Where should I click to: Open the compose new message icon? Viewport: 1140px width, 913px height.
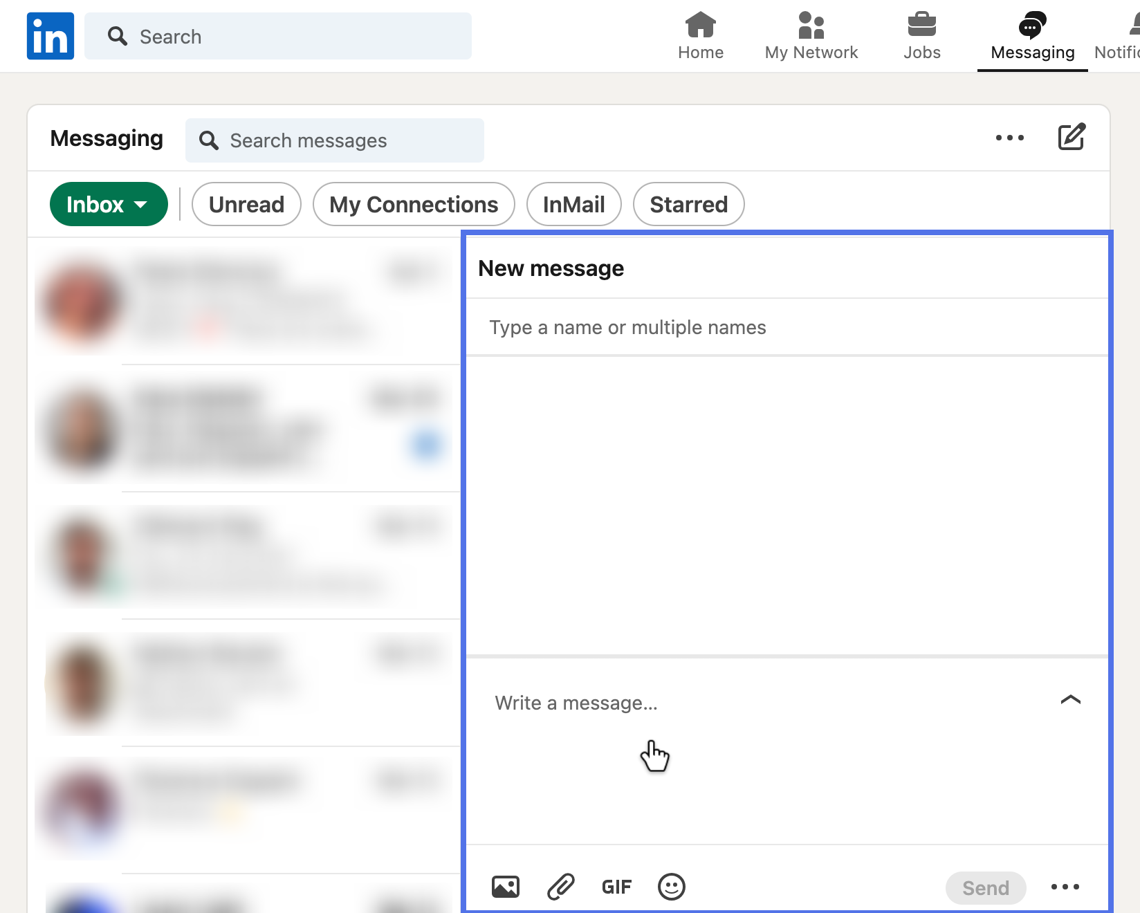(x=1072, y=137)
